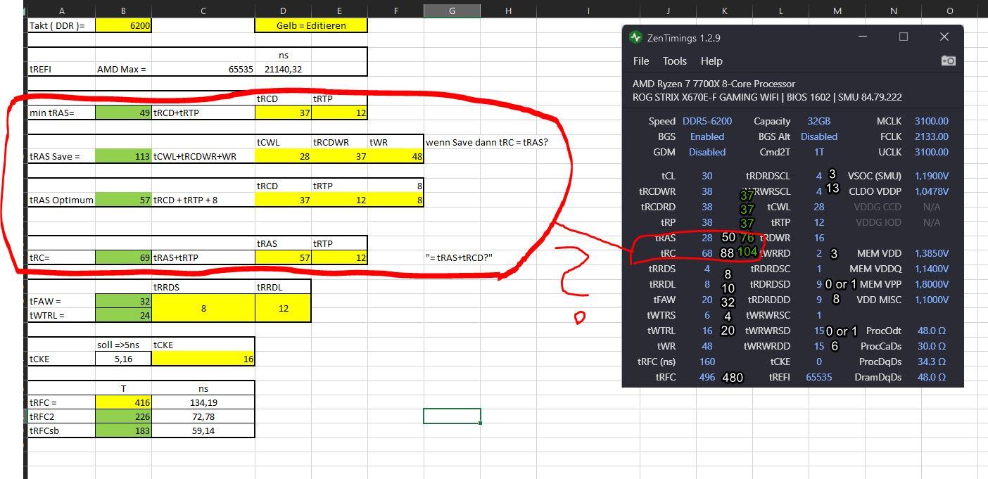Select 'wenn Save dann tRC = tRAS?' note

(x=487, y=142)
